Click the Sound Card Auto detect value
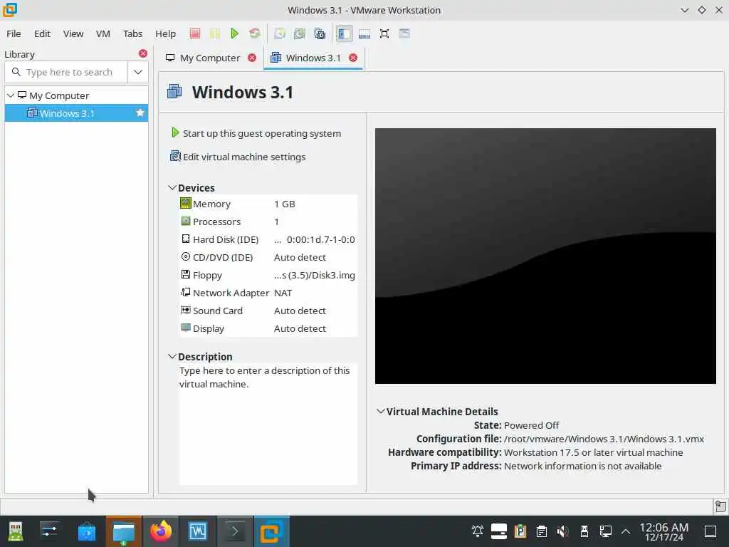The width and height of the screenshot is (729, 547). point(300,311)
